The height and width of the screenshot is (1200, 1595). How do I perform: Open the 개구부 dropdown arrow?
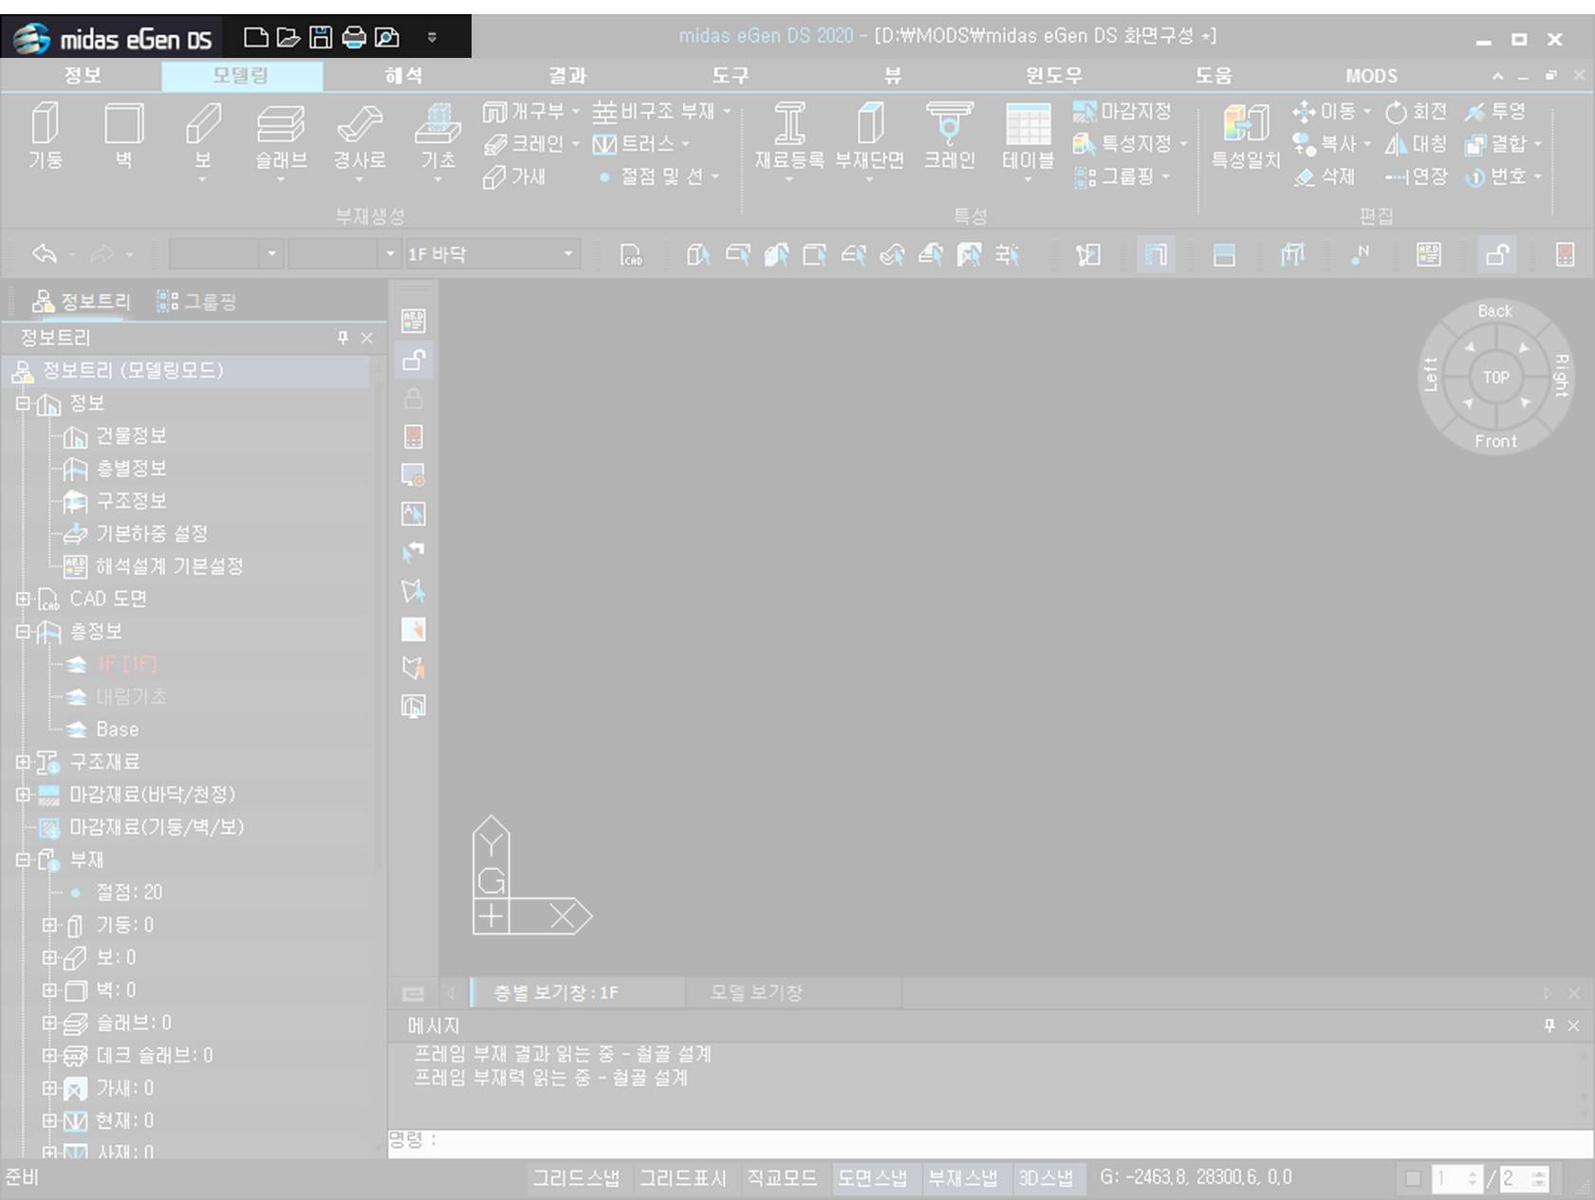(576, 112)
